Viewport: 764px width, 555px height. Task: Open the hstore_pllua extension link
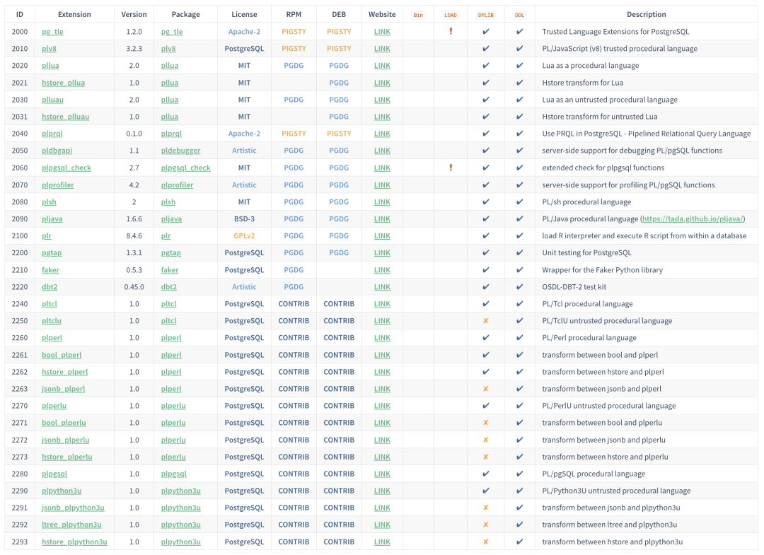(x=64, y=83)
